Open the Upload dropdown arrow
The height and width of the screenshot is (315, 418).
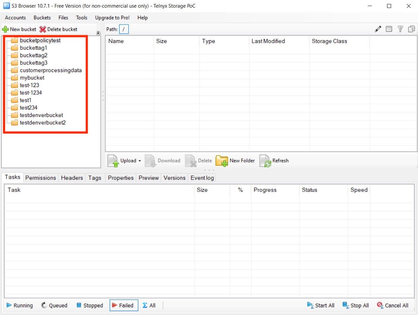[140, 161]
